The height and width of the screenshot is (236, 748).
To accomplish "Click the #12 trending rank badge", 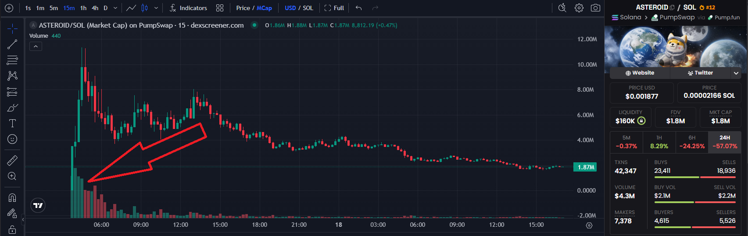I will (707, 7).
